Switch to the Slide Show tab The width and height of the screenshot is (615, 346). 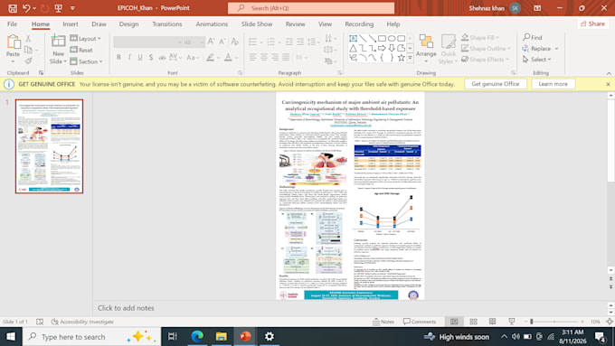click(x=257, y=23)
